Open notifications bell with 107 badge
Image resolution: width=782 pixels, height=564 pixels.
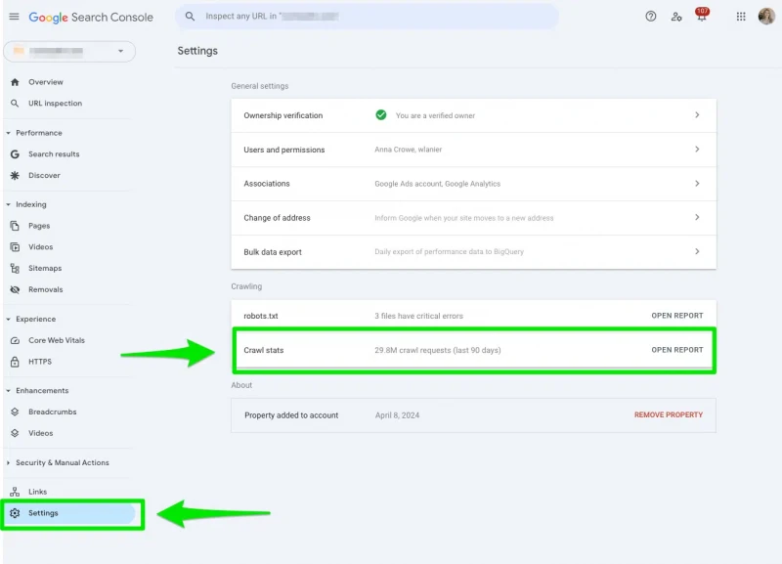pyautogui.click(x=702, y=15)
